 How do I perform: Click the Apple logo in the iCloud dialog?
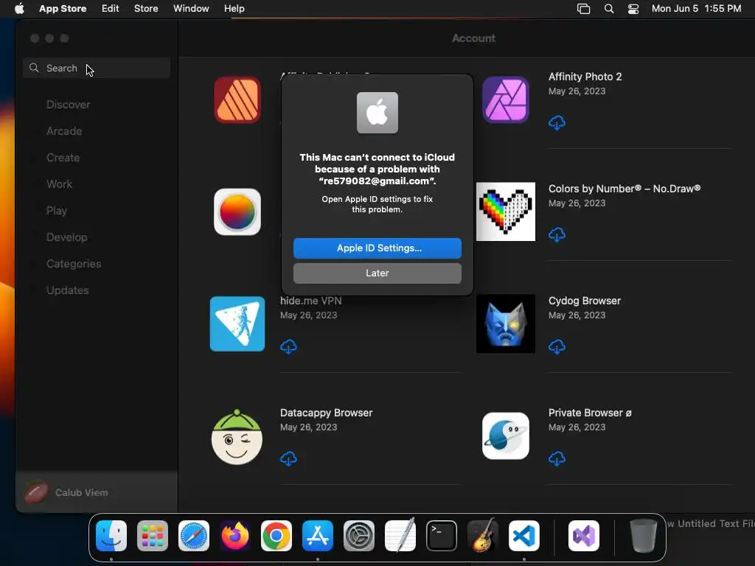(377, 113)
